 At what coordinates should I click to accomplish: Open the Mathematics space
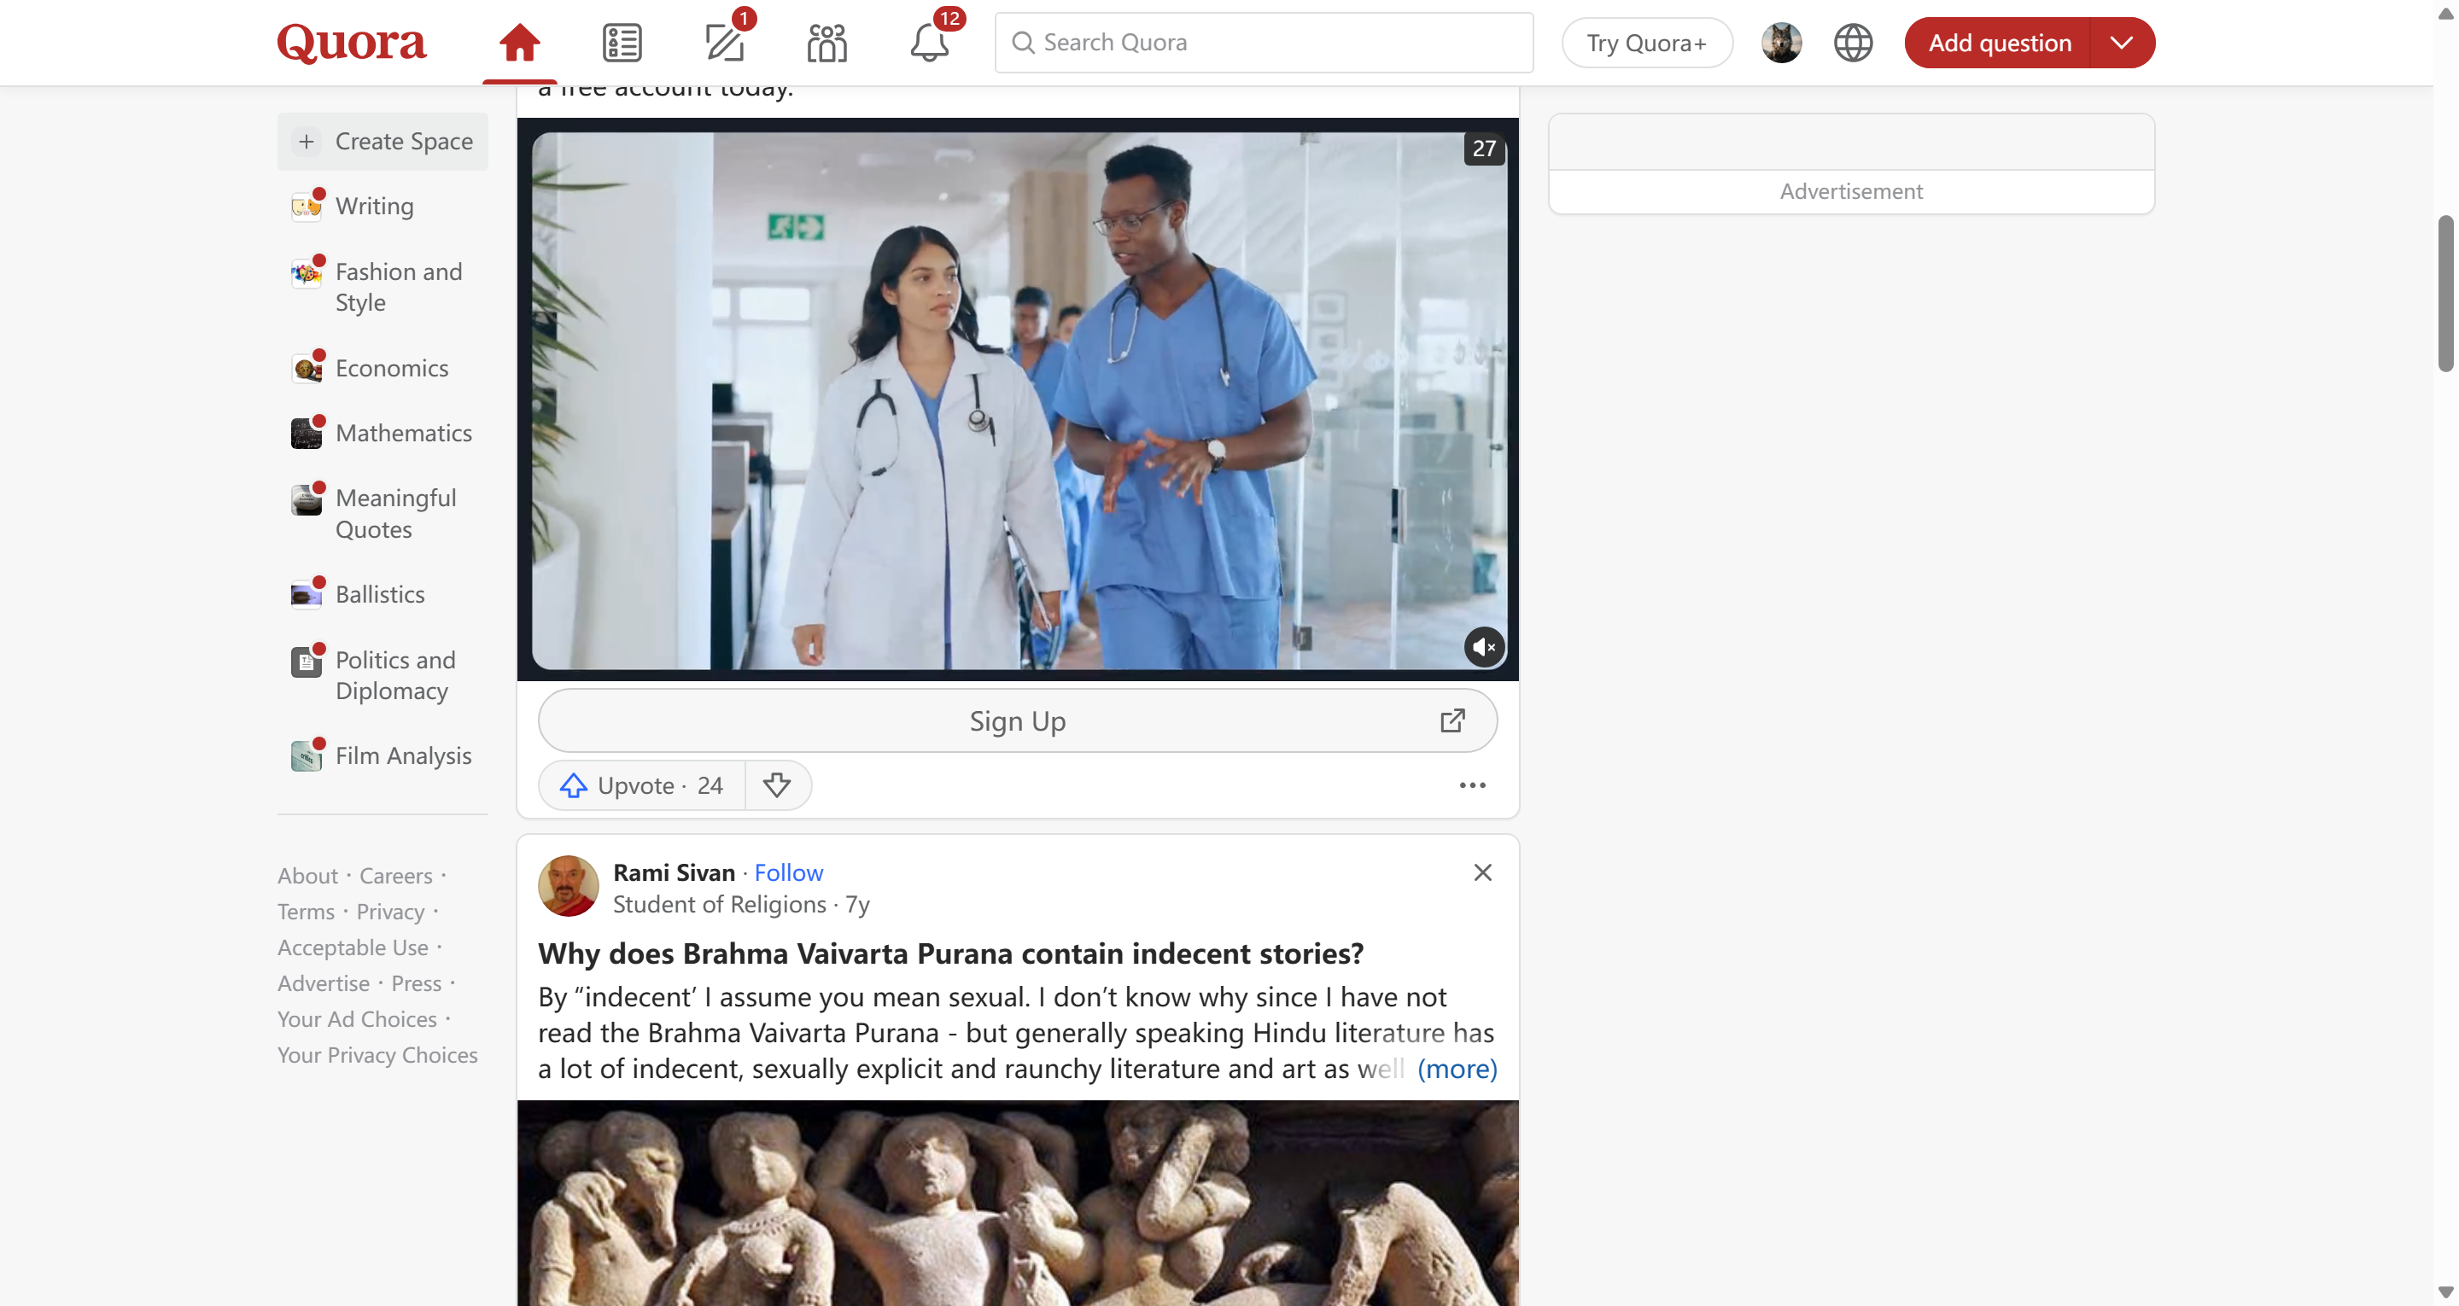[403, 433]
